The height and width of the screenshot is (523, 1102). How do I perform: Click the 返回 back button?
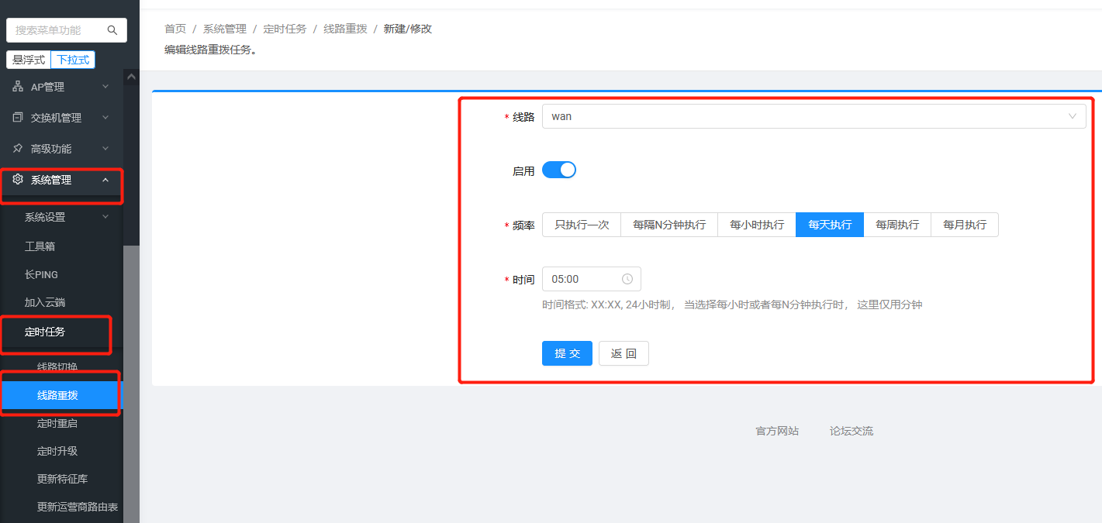623,353
